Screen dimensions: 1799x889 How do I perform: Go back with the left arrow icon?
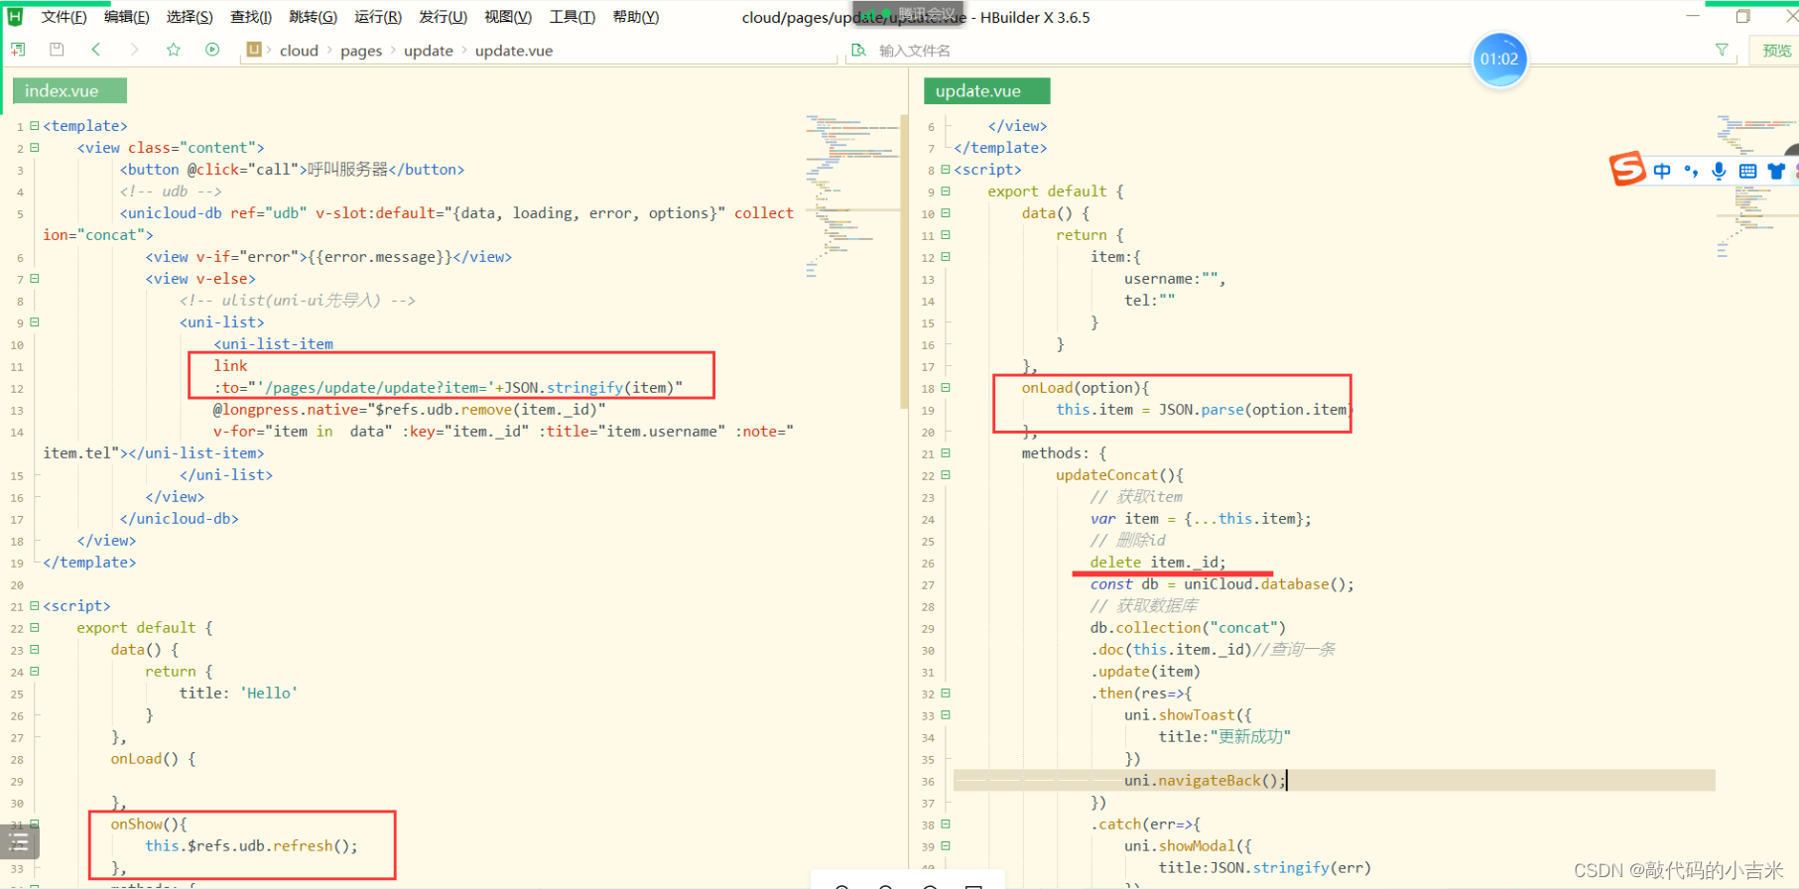click(95, 50)
